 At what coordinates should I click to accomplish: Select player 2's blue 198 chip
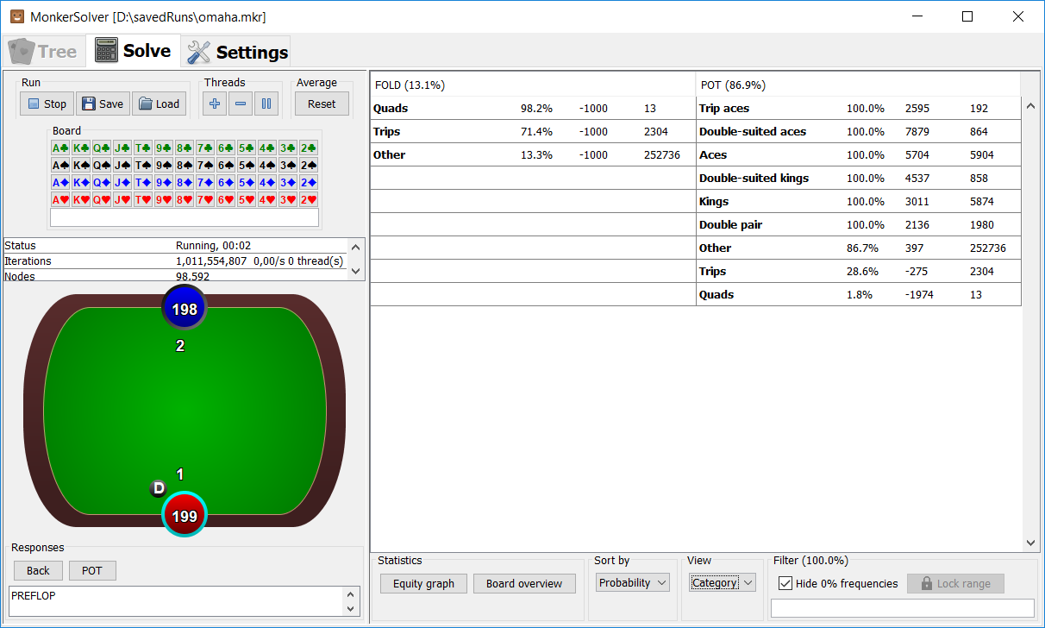[185, 309]
